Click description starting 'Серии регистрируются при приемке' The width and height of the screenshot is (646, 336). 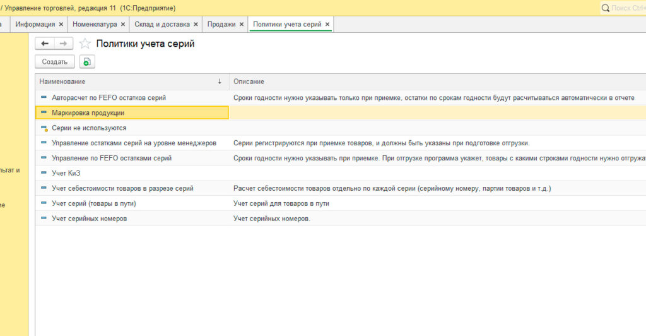[382, 143]
